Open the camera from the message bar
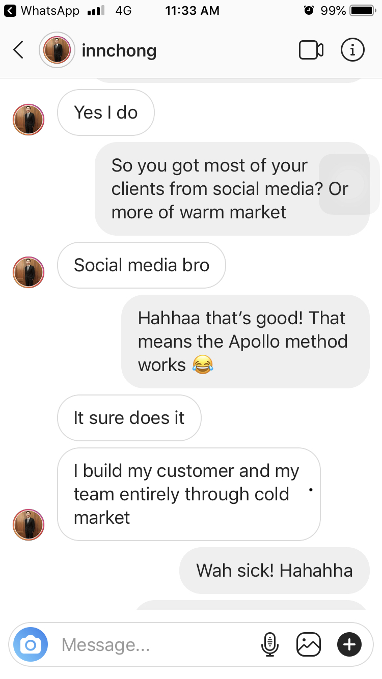This screenshot has width=382, height=679. click(x=31, y=645)
